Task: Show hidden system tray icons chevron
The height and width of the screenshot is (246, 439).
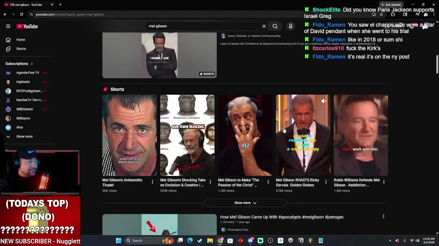Action: (390, 241)
